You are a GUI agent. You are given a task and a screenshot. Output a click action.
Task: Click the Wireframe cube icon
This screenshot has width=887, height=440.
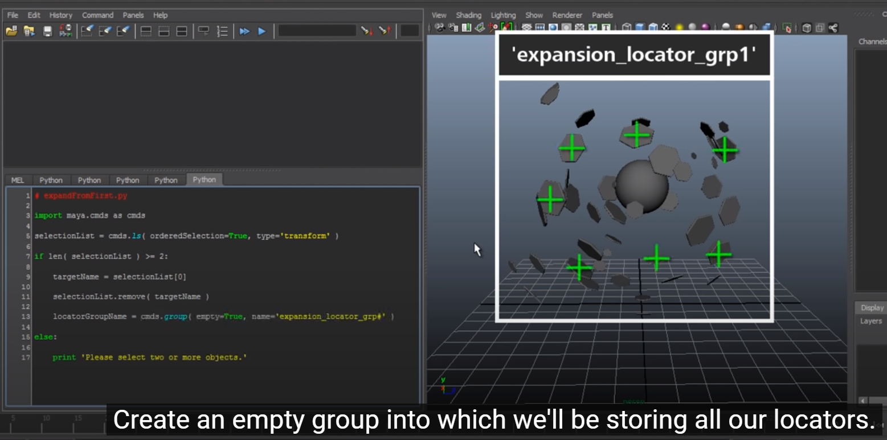coord(626,27)
